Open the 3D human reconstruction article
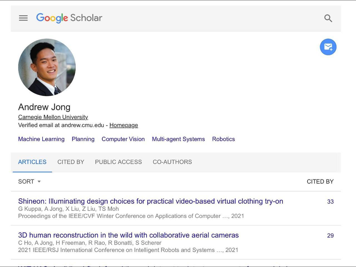356x267 pixels. coord(128,235)
